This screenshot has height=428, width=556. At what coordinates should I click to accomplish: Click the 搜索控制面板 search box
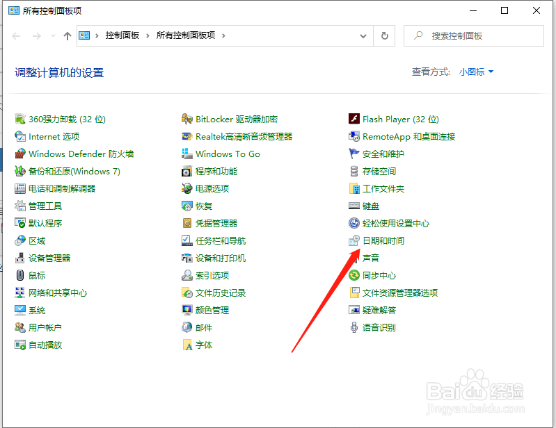click(x=474, y=35)
